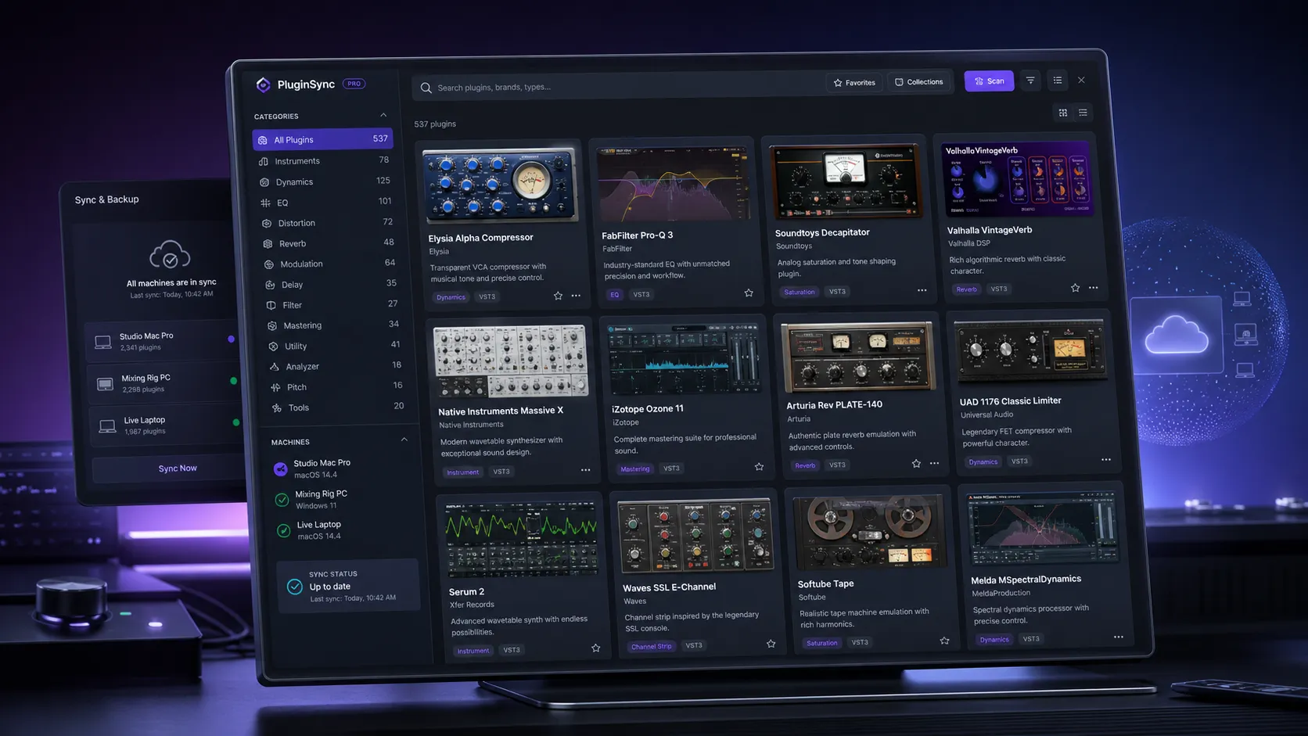Open the Mastering category in sidebar
This screenshot has height=736, width=1308.
click(334, 325)
